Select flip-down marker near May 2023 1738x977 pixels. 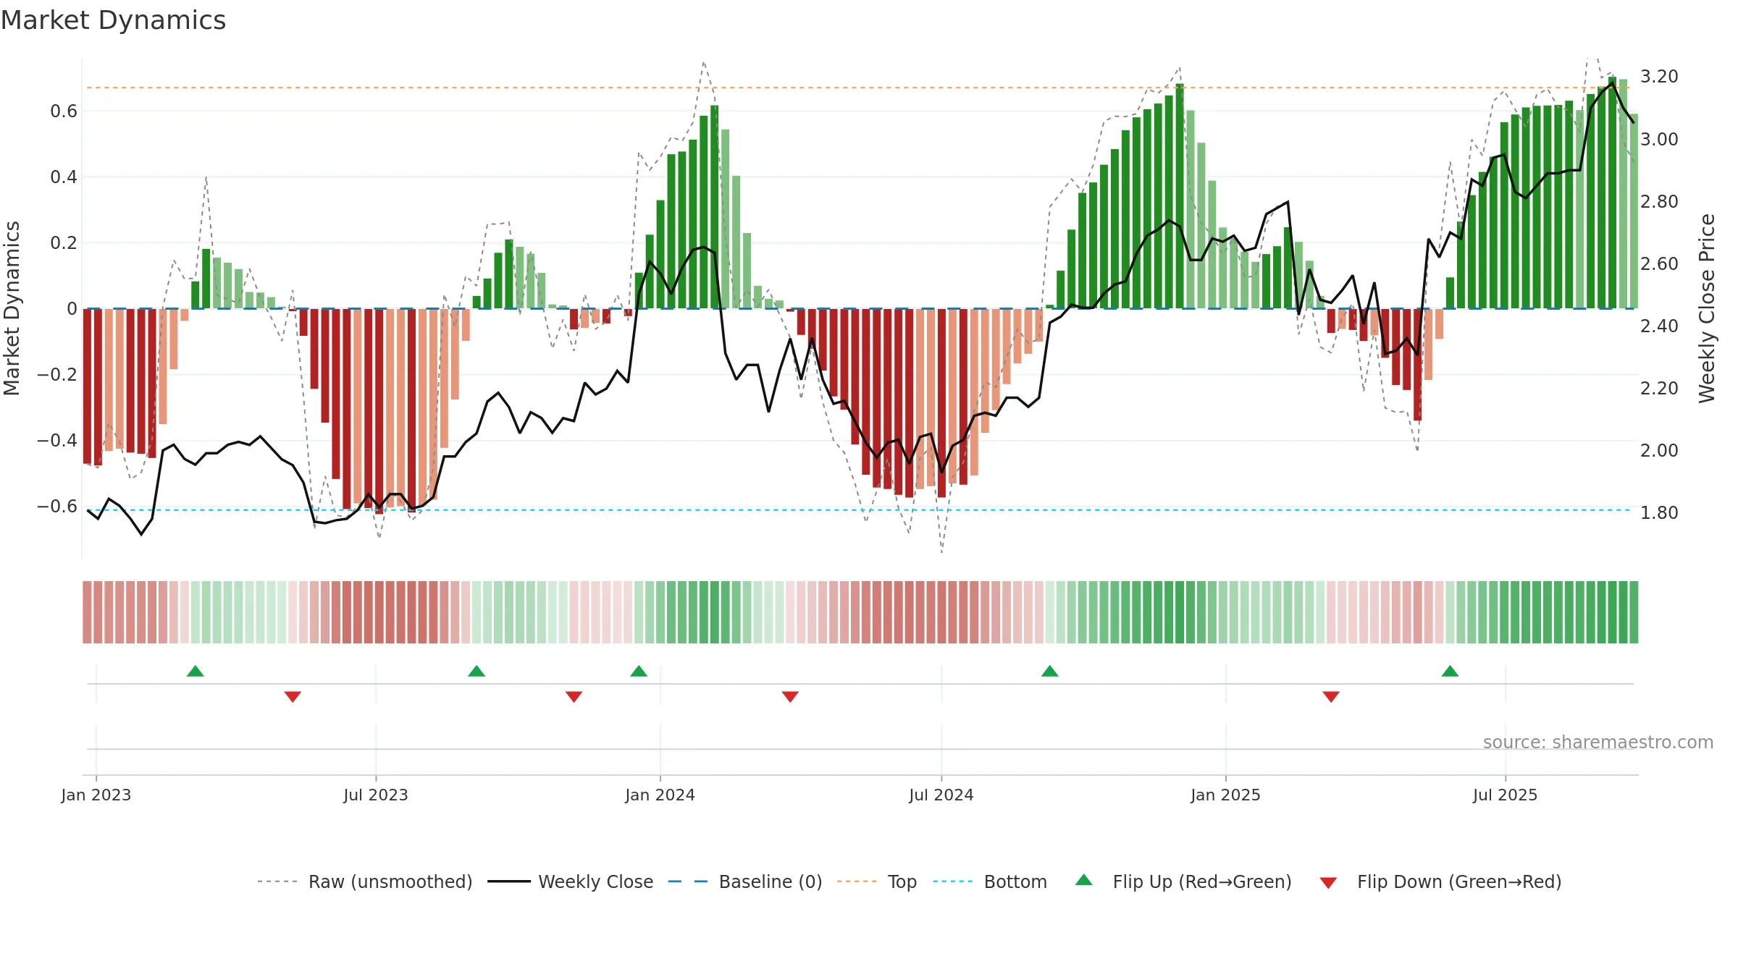pyautogui.click(x=293, y=697)
